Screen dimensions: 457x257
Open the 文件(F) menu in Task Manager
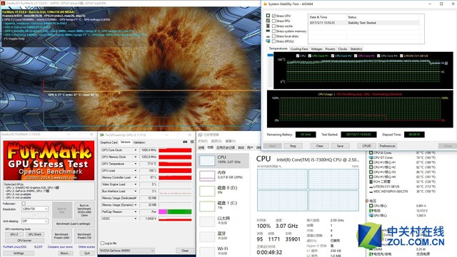pyautogui.click(x=203, y=141)
